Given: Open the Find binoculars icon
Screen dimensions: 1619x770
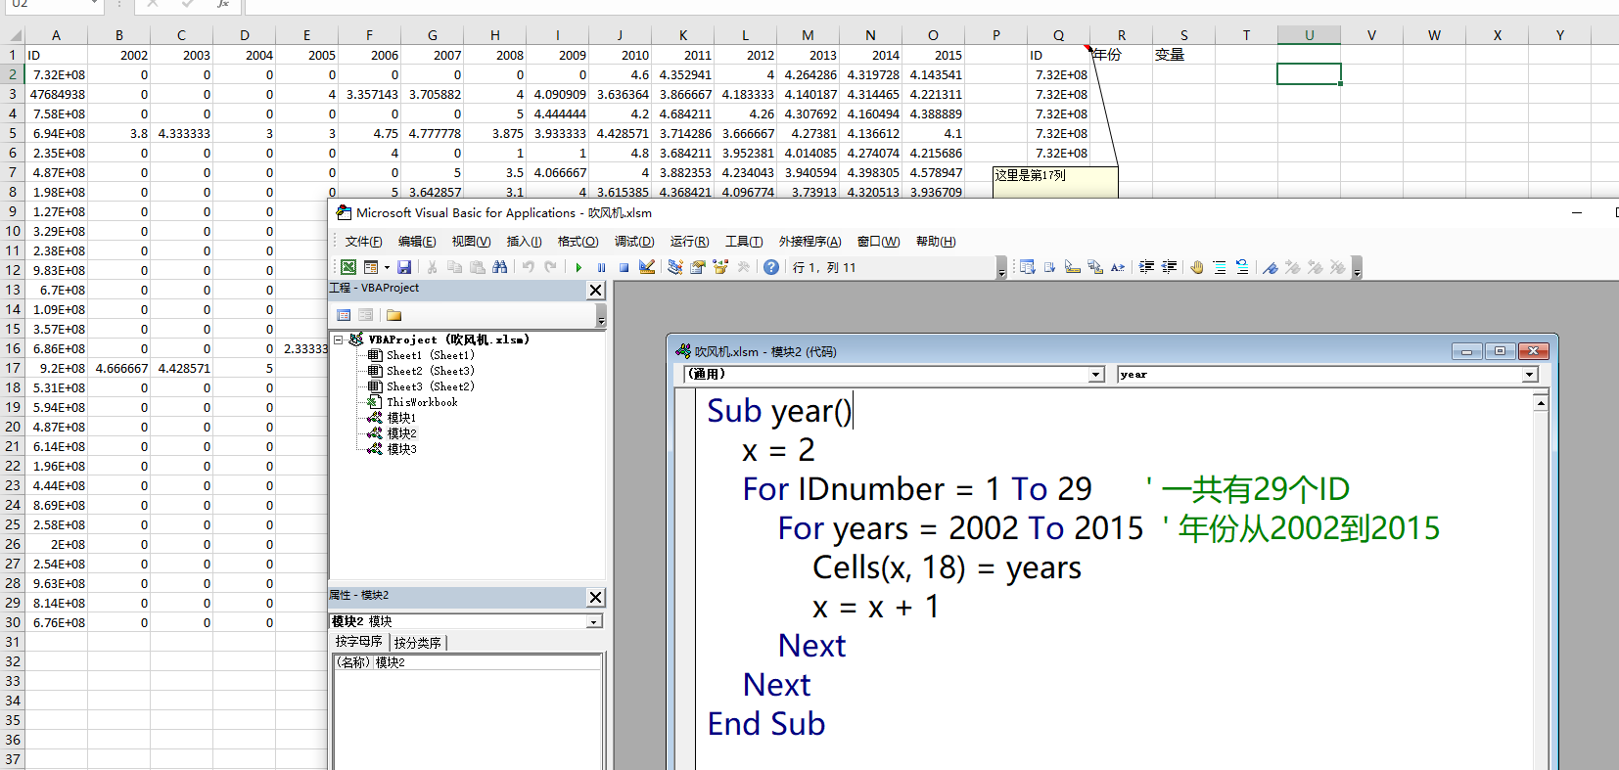Looking at the screenshot, I should point(500,267).
